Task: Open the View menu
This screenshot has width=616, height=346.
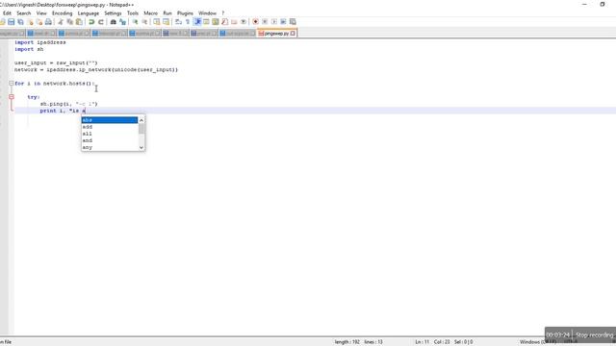Action: tap(41, 13)
